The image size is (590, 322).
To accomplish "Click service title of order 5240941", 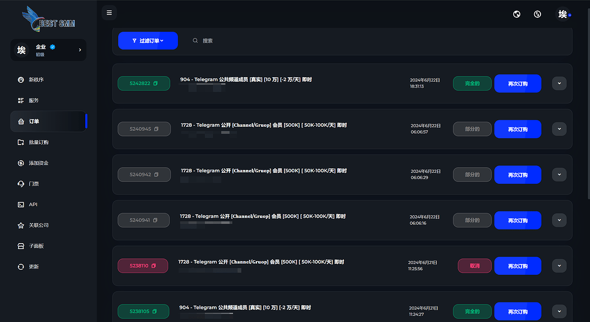I will (263, 216).
